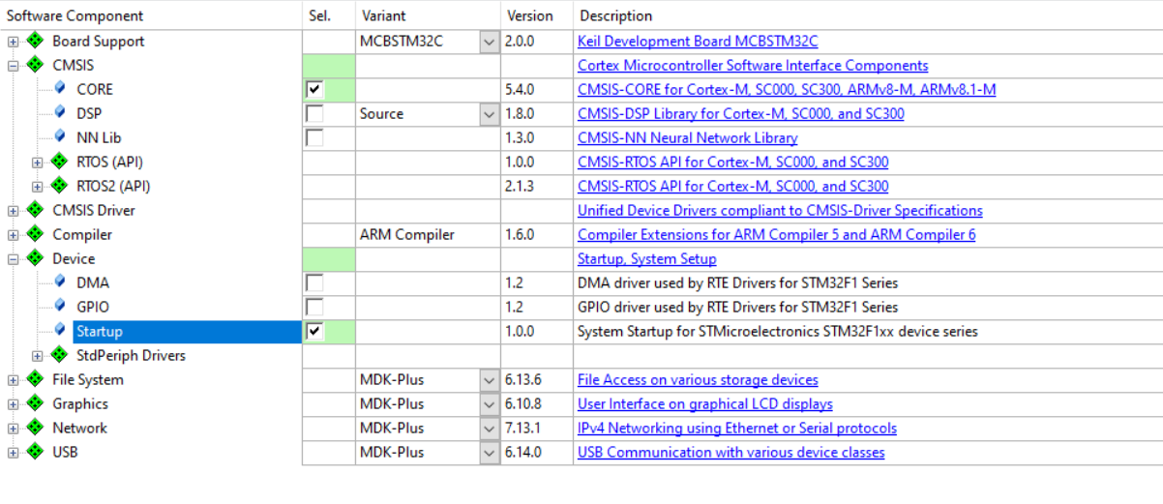The image size is (1163, 504).
Task: Expand the RTOS (API) node
Action: [x=38, y=163]
